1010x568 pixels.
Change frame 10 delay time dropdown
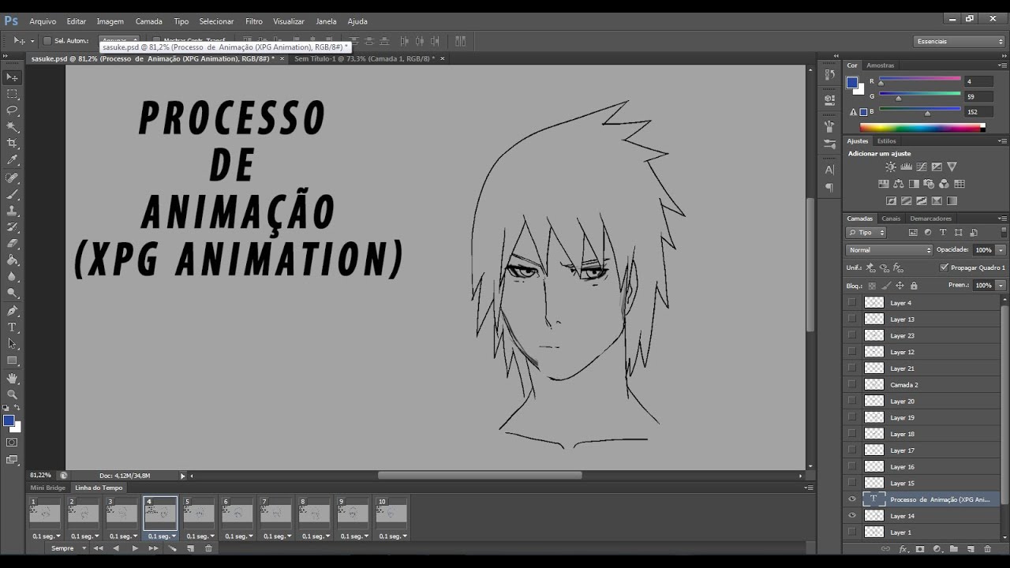(x=393, y=536)
